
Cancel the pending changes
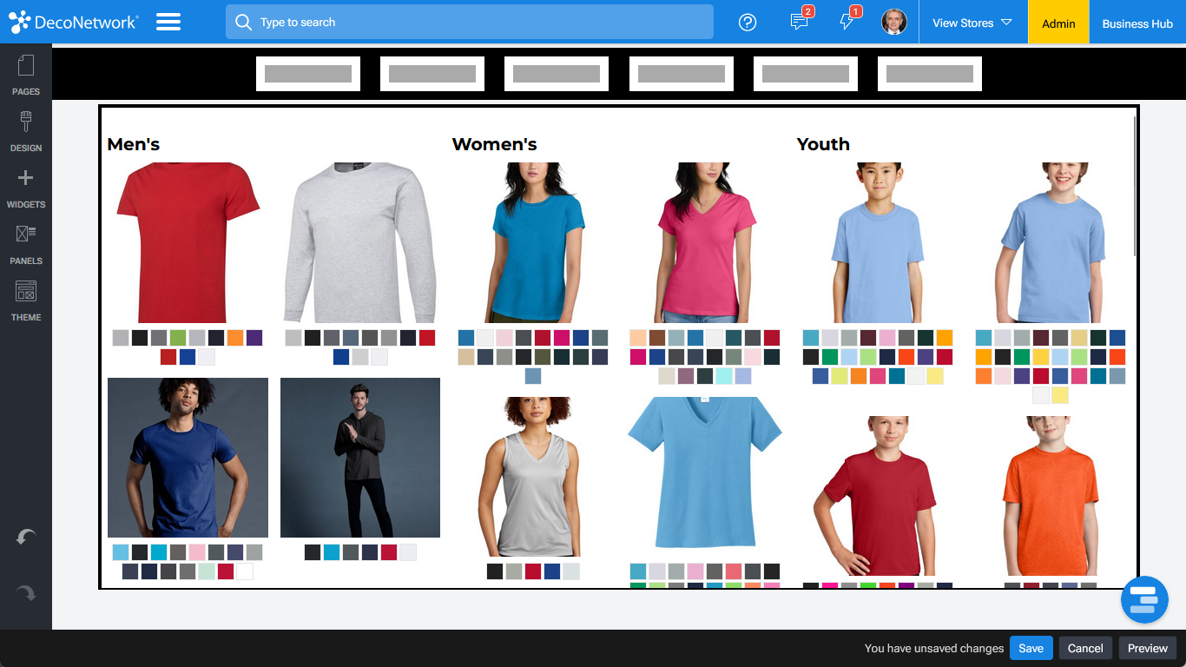pos(1084,648)
